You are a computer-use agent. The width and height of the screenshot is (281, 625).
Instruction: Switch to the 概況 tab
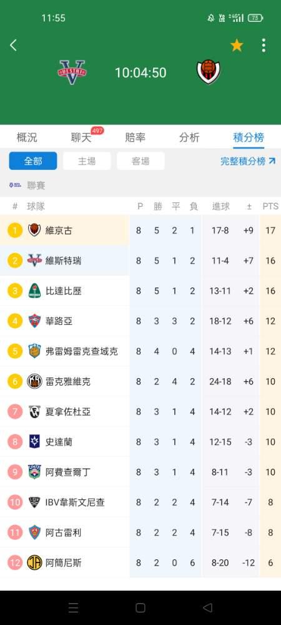point(27,137)
